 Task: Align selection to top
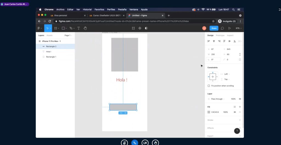(x=224, y=41)
